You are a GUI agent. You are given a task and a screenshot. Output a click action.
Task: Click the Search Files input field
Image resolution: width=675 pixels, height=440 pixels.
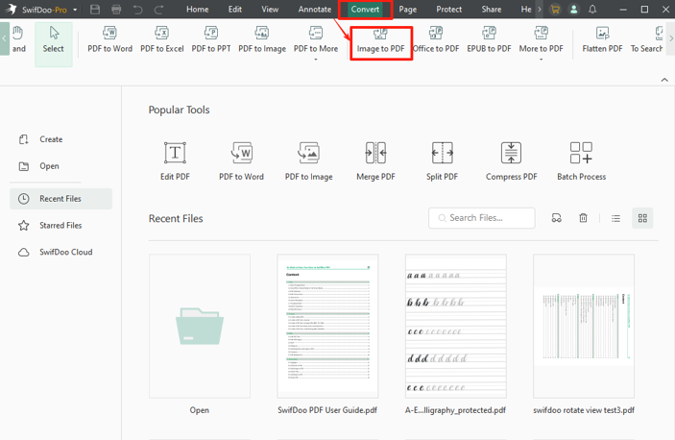[482, 218]
